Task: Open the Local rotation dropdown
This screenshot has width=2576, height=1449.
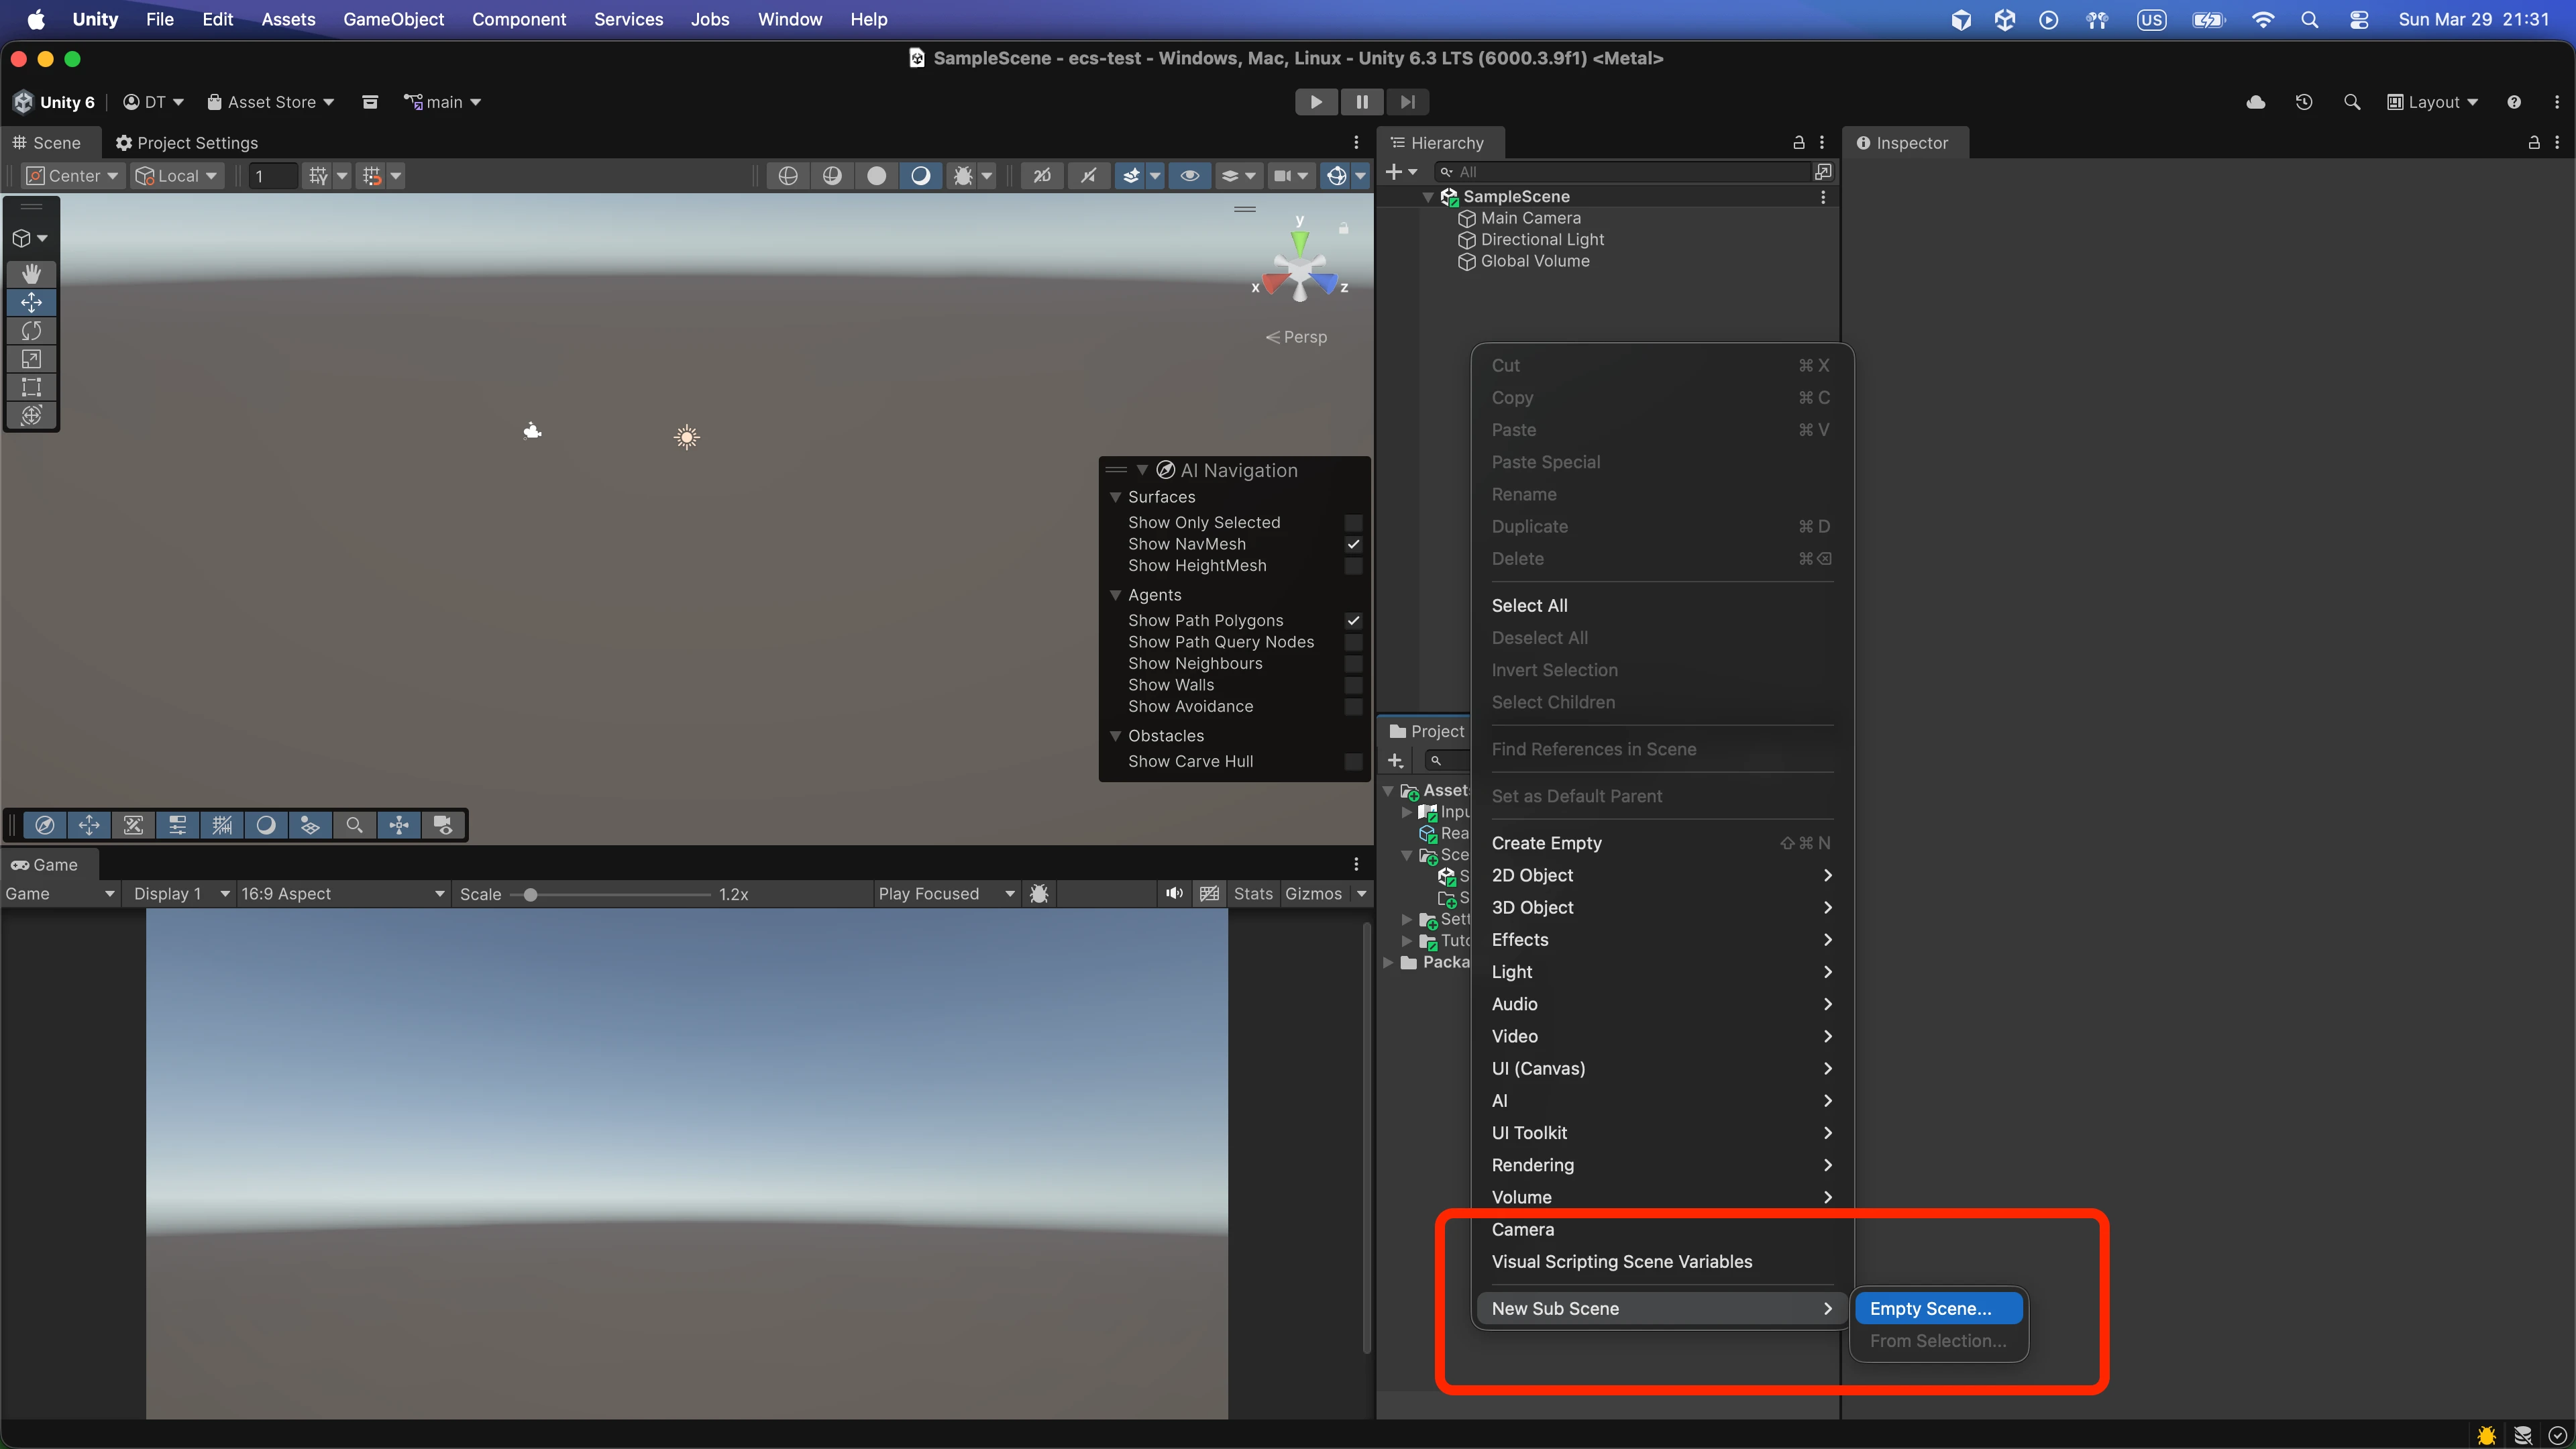Action: [177, 176]
